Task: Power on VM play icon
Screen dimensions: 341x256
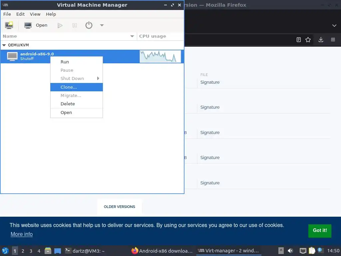Action: click(60, 25)
